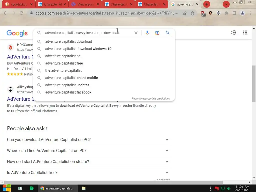Open Google quick settings gear

pyautogui.click(x=234, y=32)
